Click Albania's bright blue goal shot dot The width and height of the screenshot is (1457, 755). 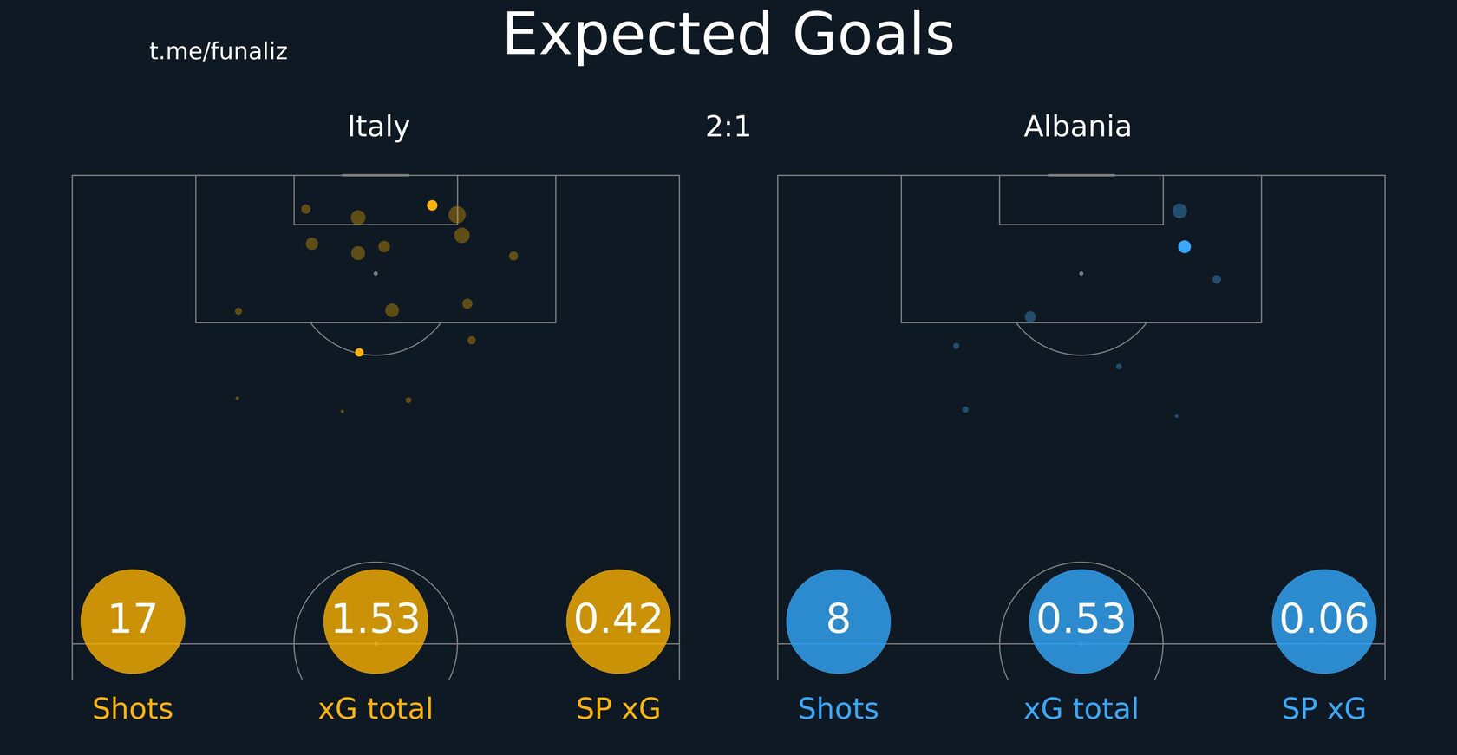[1185, 247]
